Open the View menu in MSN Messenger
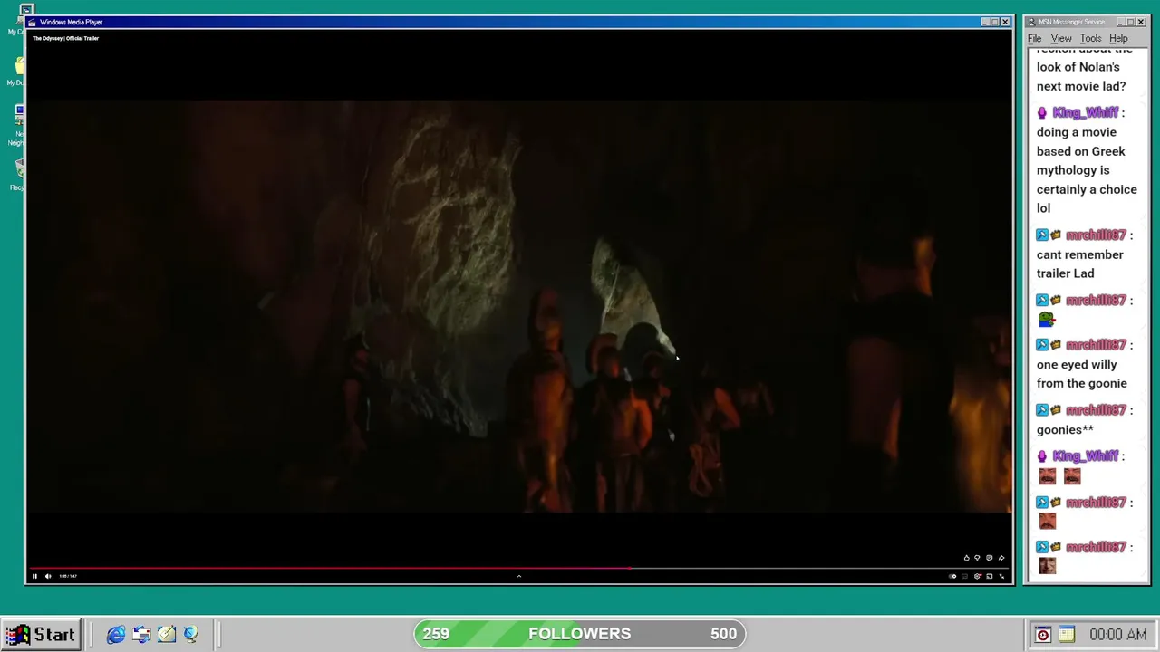This screenshot has height=652, width=1160. [1061, 38]
